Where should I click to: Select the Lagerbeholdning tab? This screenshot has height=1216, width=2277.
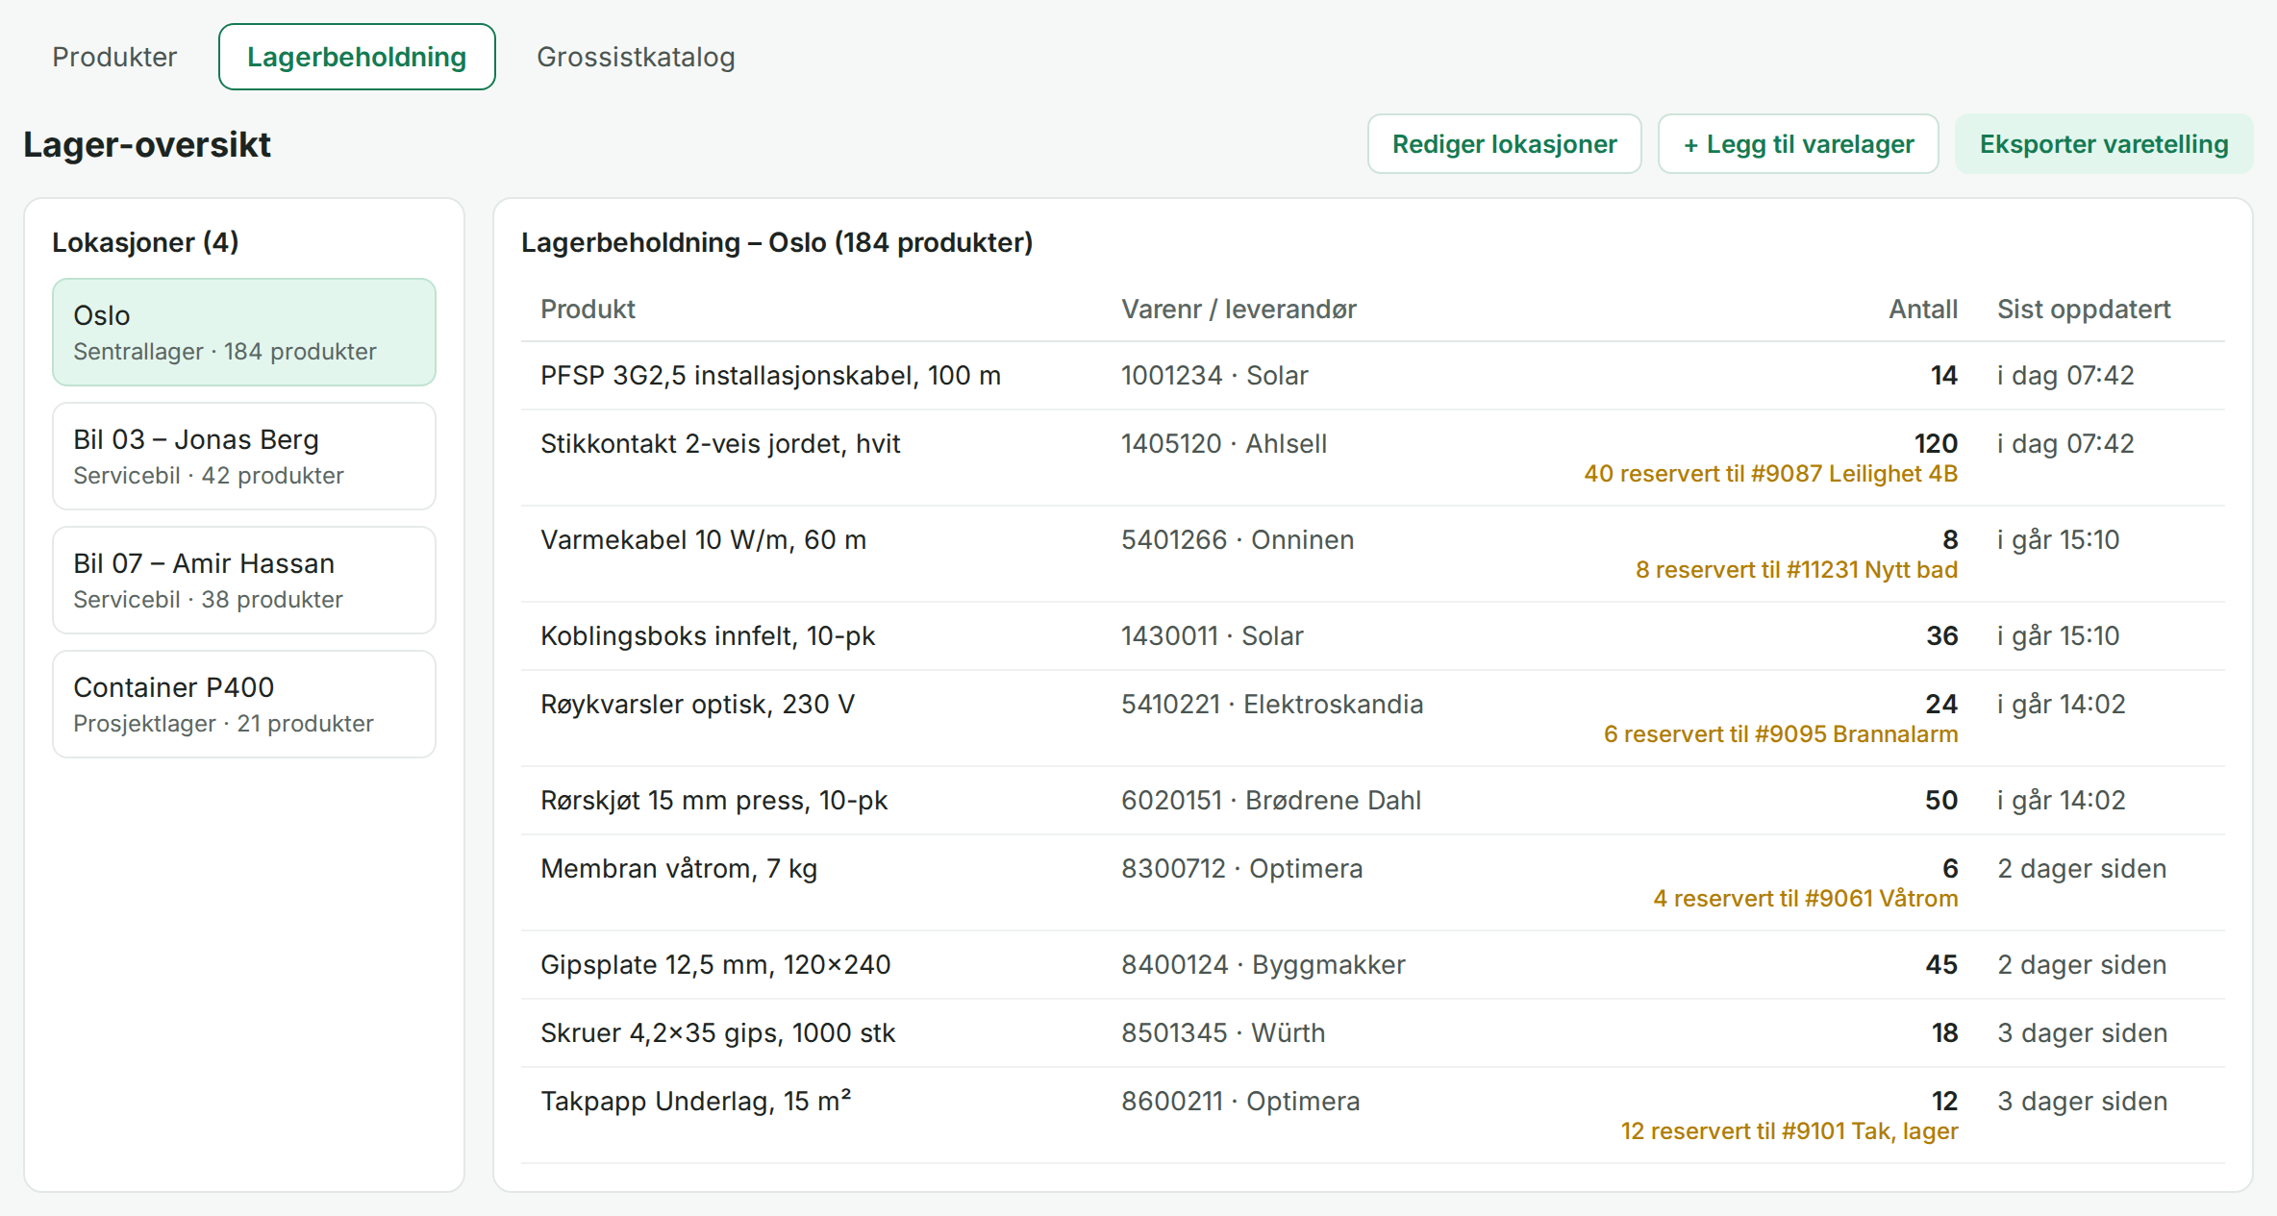coord(357,57)
